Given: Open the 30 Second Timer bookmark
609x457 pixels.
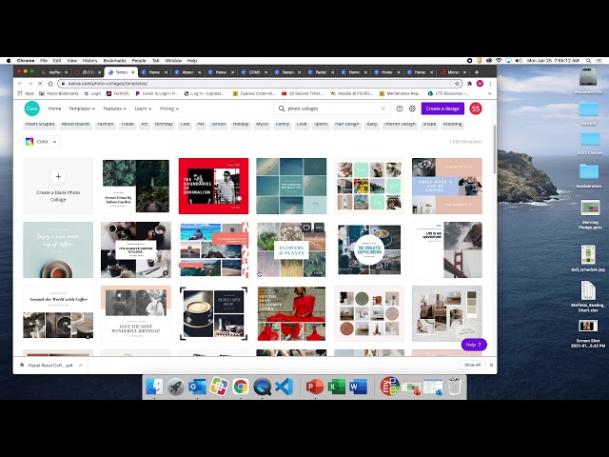Looking at the screenshot, I should [x=303, y=93].
